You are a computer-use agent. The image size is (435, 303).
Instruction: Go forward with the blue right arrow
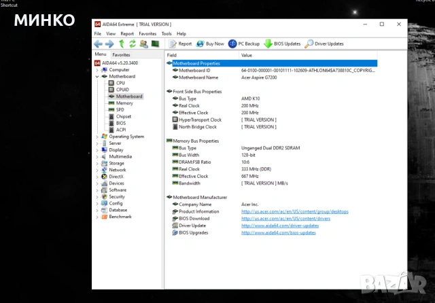tap(109, 43)
